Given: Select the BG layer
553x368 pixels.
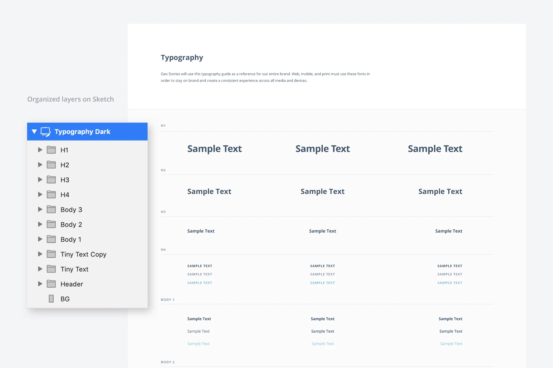Looking at the screenshot, I should (65, 299).
